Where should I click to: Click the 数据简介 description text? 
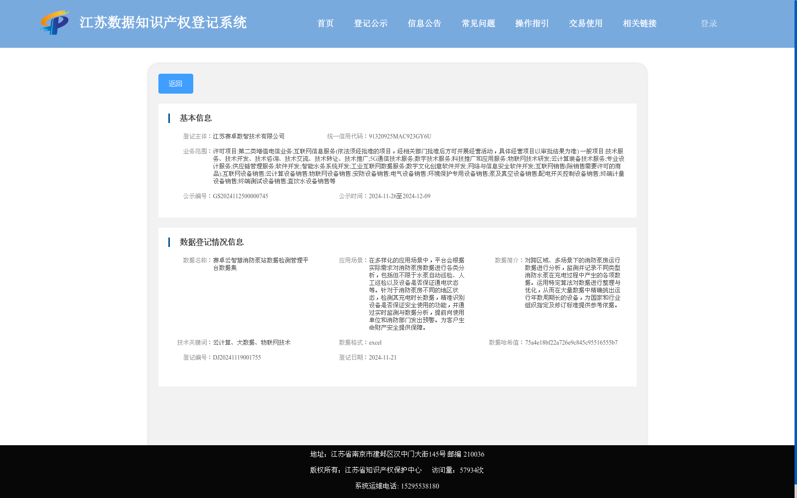(x=573, y=283)
